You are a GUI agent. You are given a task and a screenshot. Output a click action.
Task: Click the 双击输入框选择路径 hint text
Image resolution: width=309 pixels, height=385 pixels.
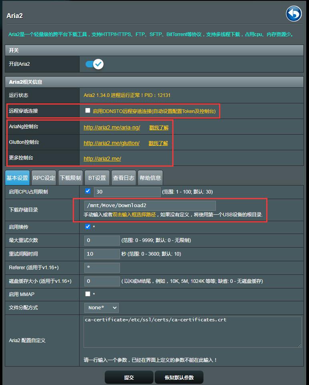pyautogui.click(x=134, y=215)
